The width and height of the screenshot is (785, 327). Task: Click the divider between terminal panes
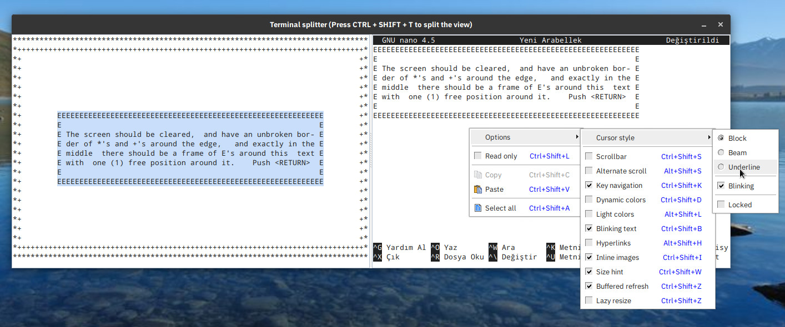tap(370, 151)
